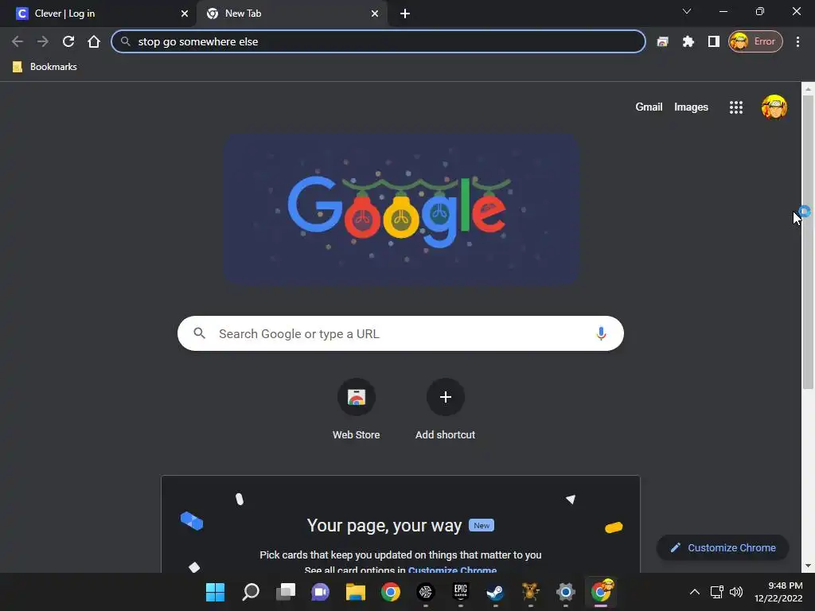The height and width of the screenshot is (611, 815).
Task: Open Google Images link
Action: 691,107
